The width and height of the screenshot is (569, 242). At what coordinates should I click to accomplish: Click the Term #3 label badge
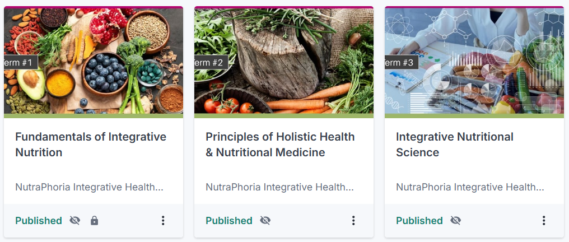(402, 62)
